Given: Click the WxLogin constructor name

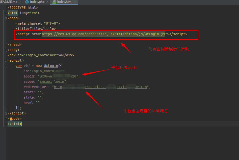Looking at the screenshot, I should pyautogui.click(x=51, y=66).
